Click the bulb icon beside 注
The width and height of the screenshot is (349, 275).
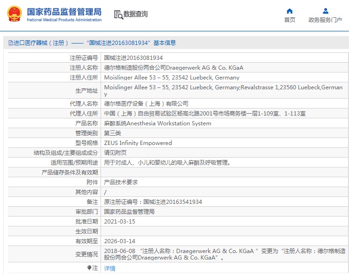89,268
